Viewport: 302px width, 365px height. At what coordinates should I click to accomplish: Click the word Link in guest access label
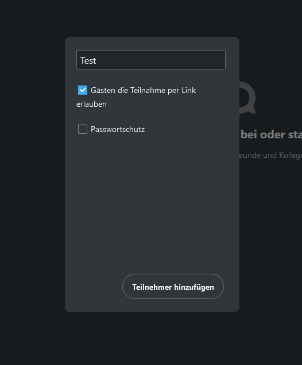[188, 90]
